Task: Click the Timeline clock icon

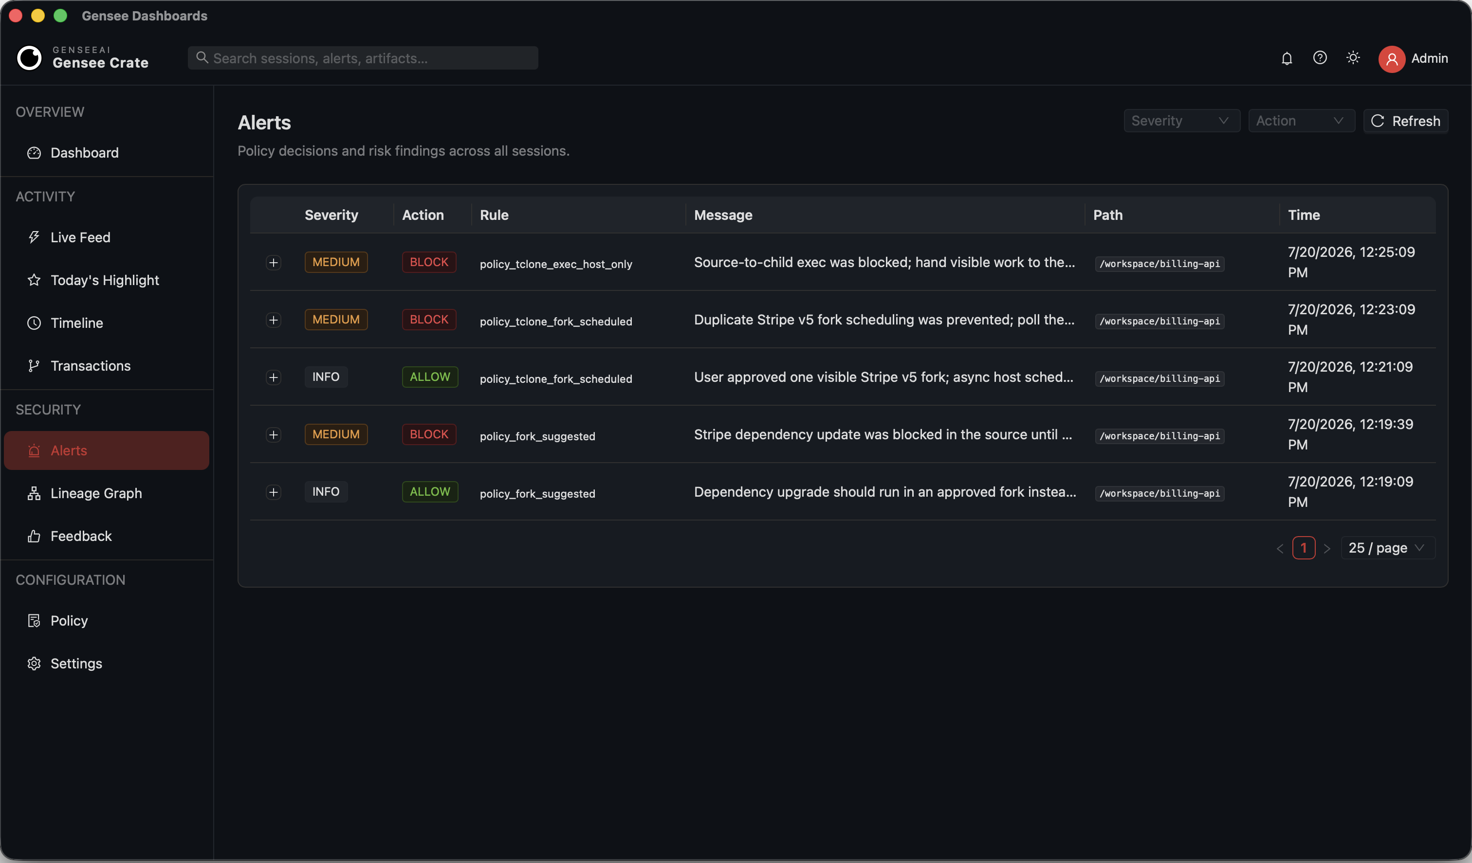Action: click(34, 323)
